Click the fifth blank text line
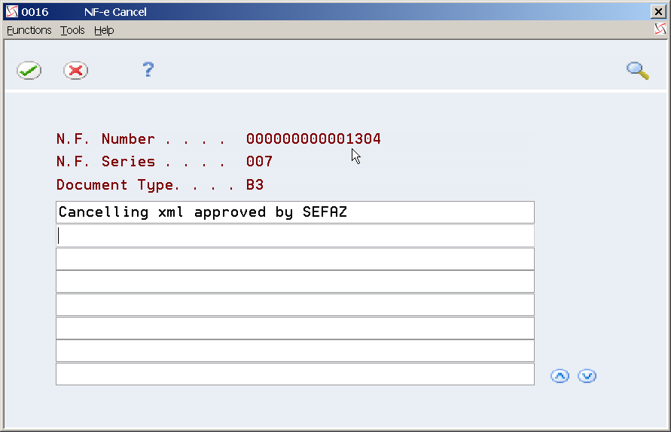Viewport: 671px width, 432px height. tap(295, 305)
